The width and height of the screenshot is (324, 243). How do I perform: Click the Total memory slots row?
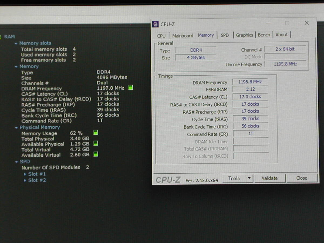(x=48, y=49)
